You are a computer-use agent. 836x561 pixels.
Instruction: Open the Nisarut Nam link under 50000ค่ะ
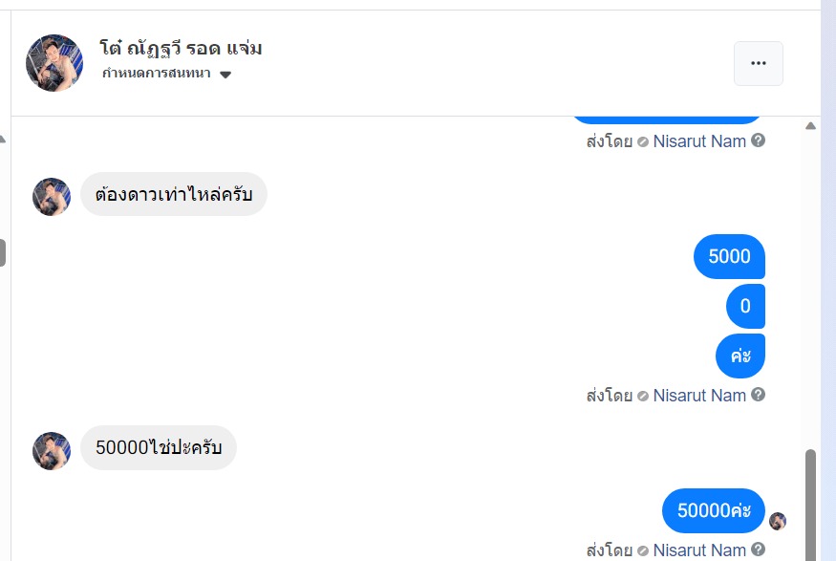[x=699, y=550]
